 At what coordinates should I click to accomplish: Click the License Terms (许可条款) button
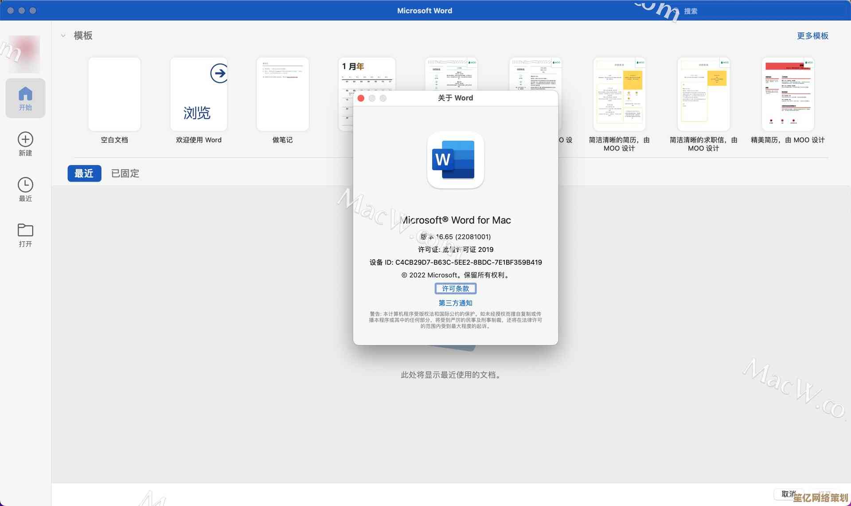pos(455,289)
